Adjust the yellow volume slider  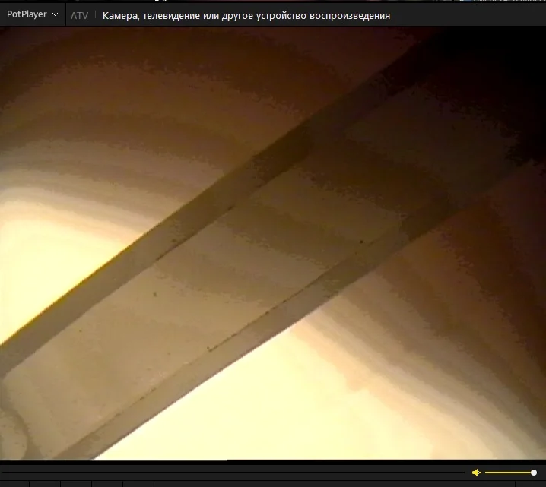click(x=510, y=473)
